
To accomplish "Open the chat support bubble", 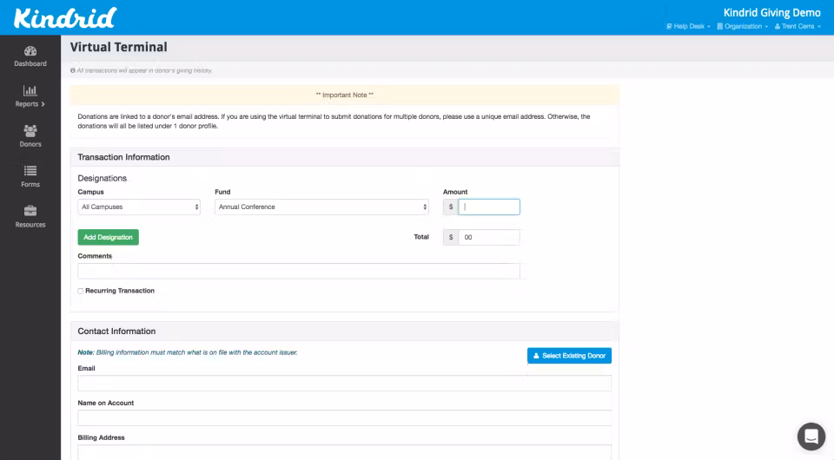I will pos(811,436).
